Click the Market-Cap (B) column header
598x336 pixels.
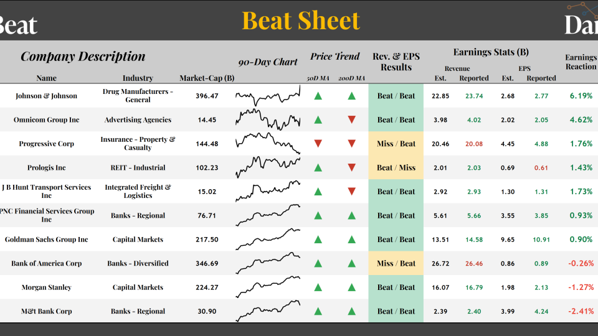[207, 78]
